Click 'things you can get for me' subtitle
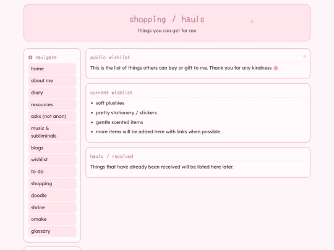 coord(167,31)
